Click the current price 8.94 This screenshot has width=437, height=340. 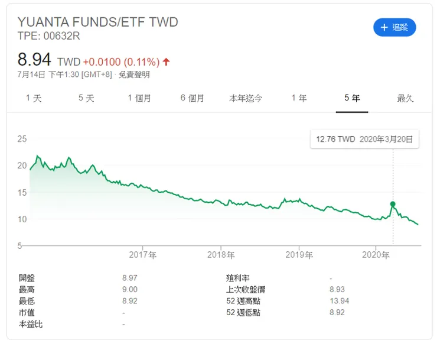tap(34, 60)
